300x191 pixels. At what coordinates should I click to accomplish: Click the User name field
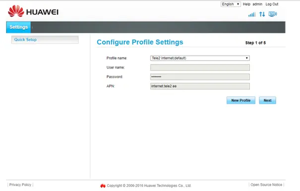(200, 67)
